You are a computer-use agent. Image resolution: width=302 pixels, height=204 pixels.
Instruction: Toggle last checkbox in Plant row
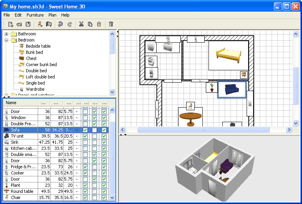pyautogui.click(x=104, y=185)
